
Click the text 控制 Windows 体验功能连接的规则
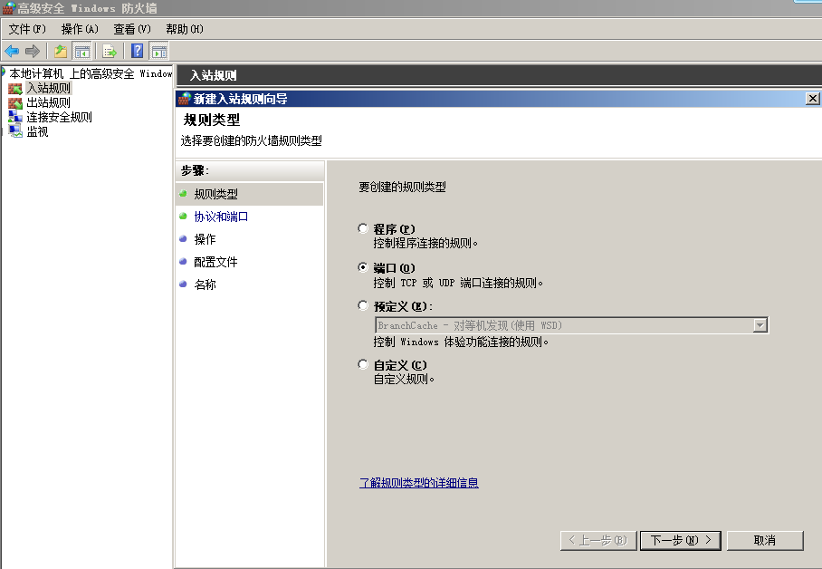point(461,342)
